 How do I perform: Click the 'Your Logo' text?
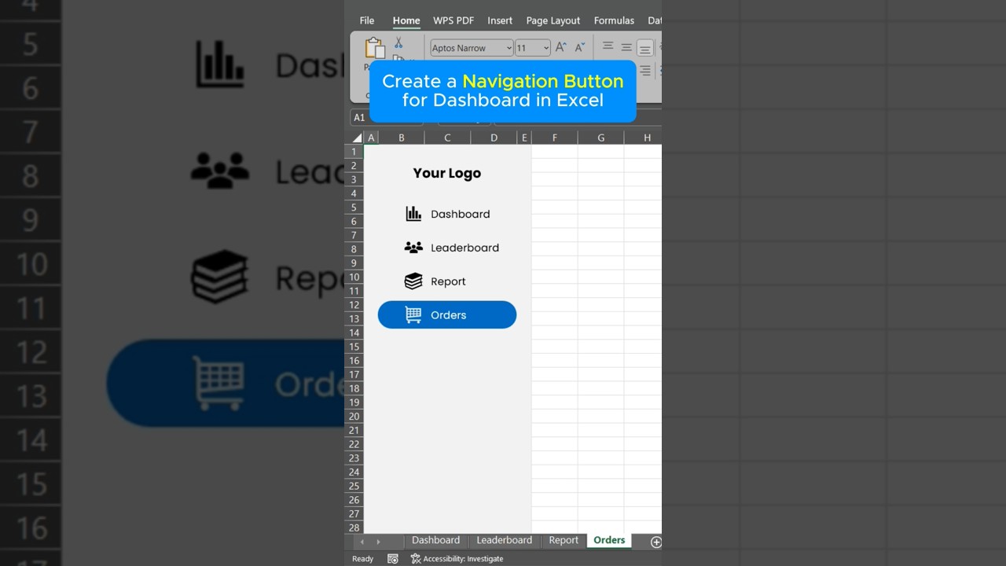tap(447, 174)
